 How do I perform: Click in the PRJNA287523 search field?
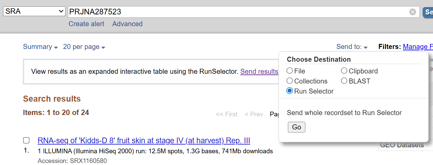coord(235,12)
